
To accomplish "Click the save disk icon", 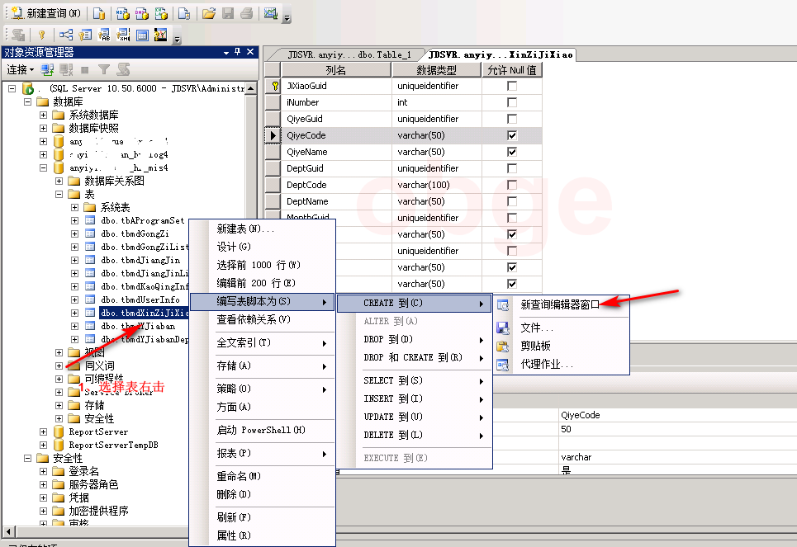I will tap(228, 13).
